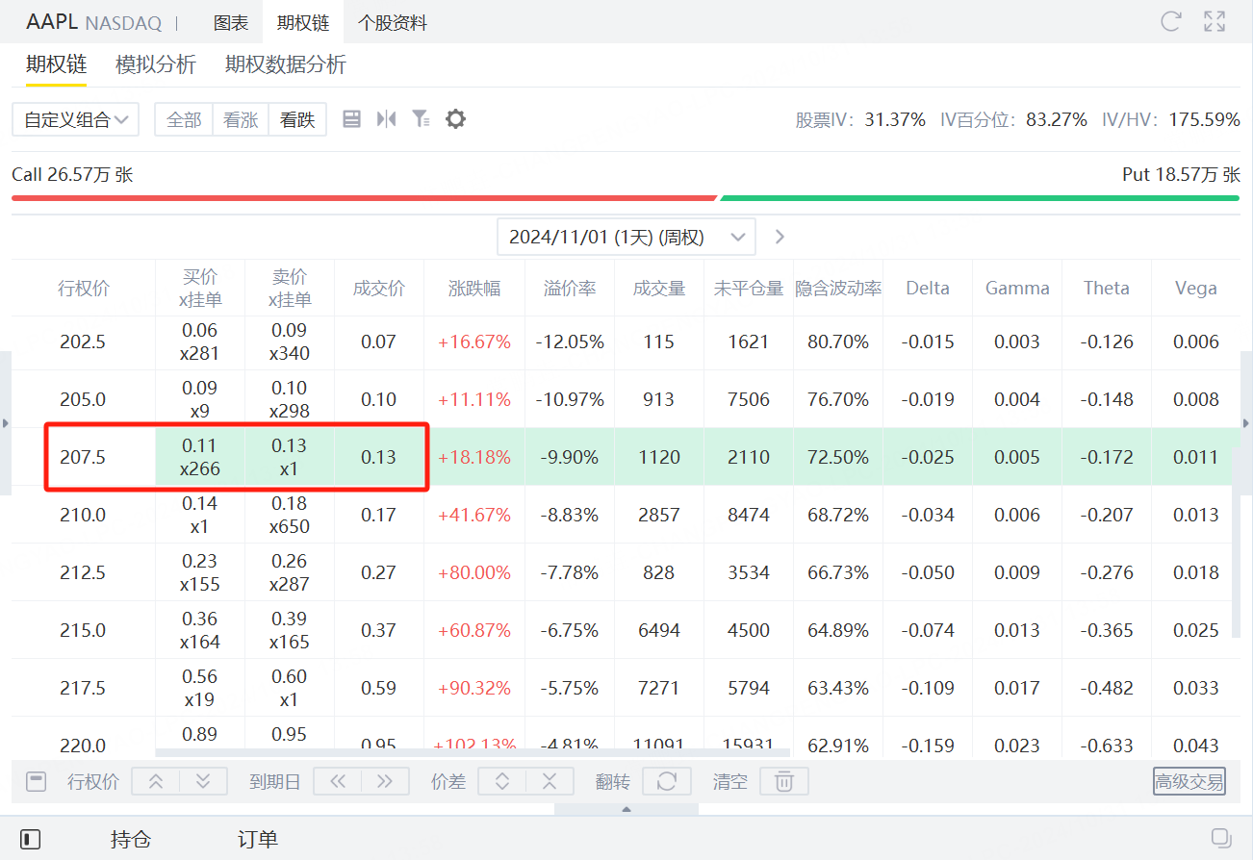Go to the next expiry date arrow
Viewport: 1253px width, 860px height.
(780, 237)
